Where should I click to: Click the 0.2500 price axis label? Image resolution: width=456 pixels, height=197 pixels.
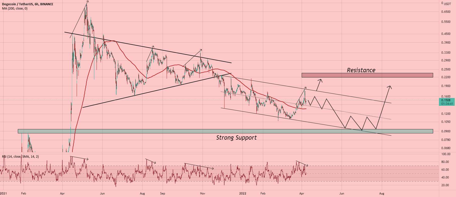pos(446,69)
